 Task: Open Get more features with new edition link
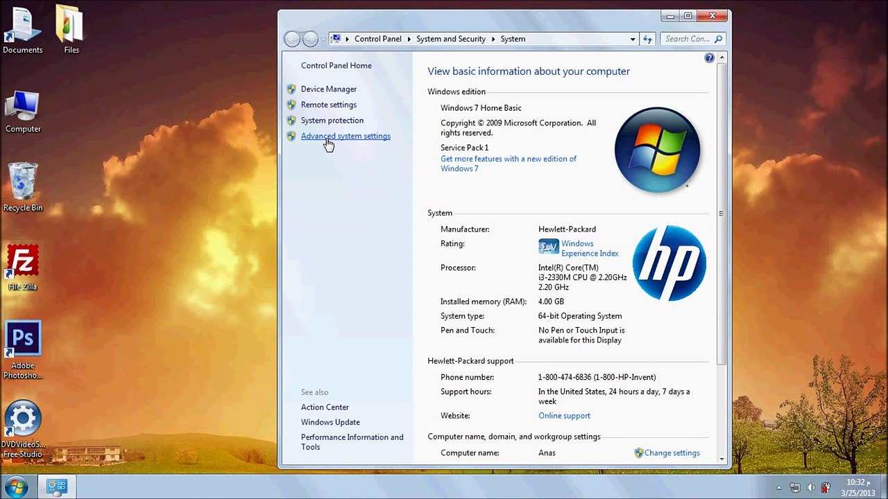pyautogui.click(x=509, y=164)
